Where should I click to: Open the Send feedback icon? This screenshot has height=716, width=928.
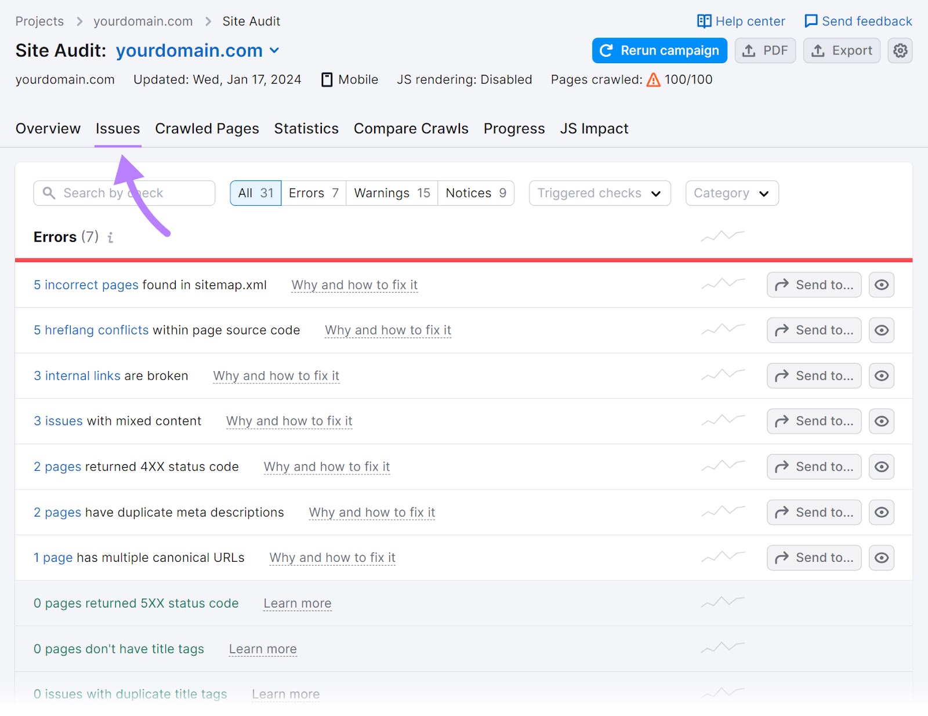[811, 21]
